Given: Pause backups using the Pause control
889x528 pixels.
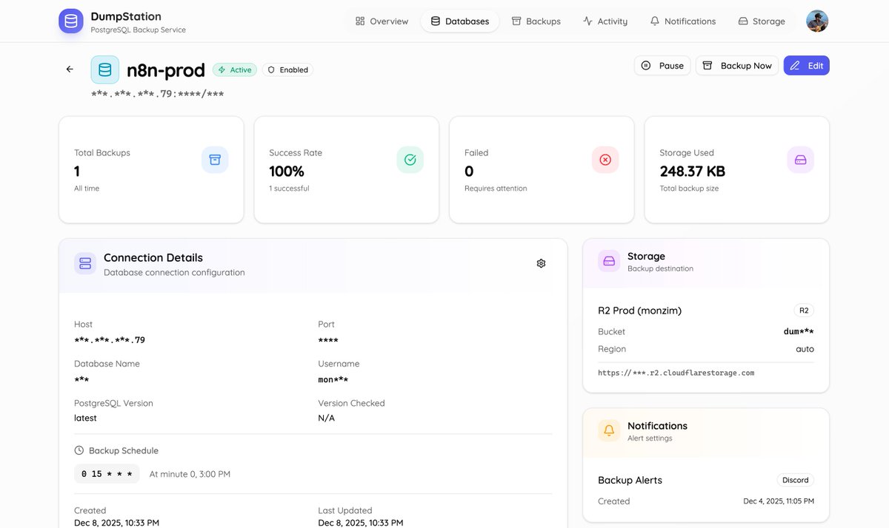Looking at the screenshot, I should 662,65.
